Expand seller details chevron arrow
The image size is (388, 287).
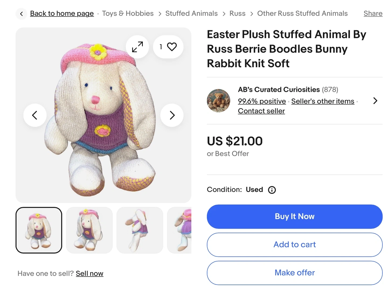coord(375,101)
